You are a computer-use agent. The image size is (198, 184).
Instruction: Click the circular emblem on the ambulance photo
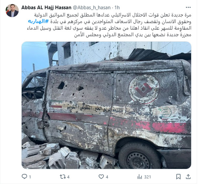(144, 89)
